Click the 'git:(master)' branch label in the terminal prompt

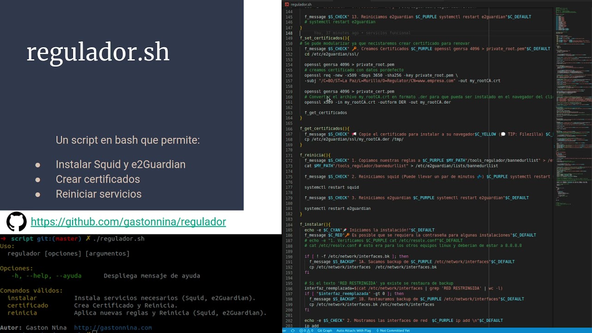point(59,239)
